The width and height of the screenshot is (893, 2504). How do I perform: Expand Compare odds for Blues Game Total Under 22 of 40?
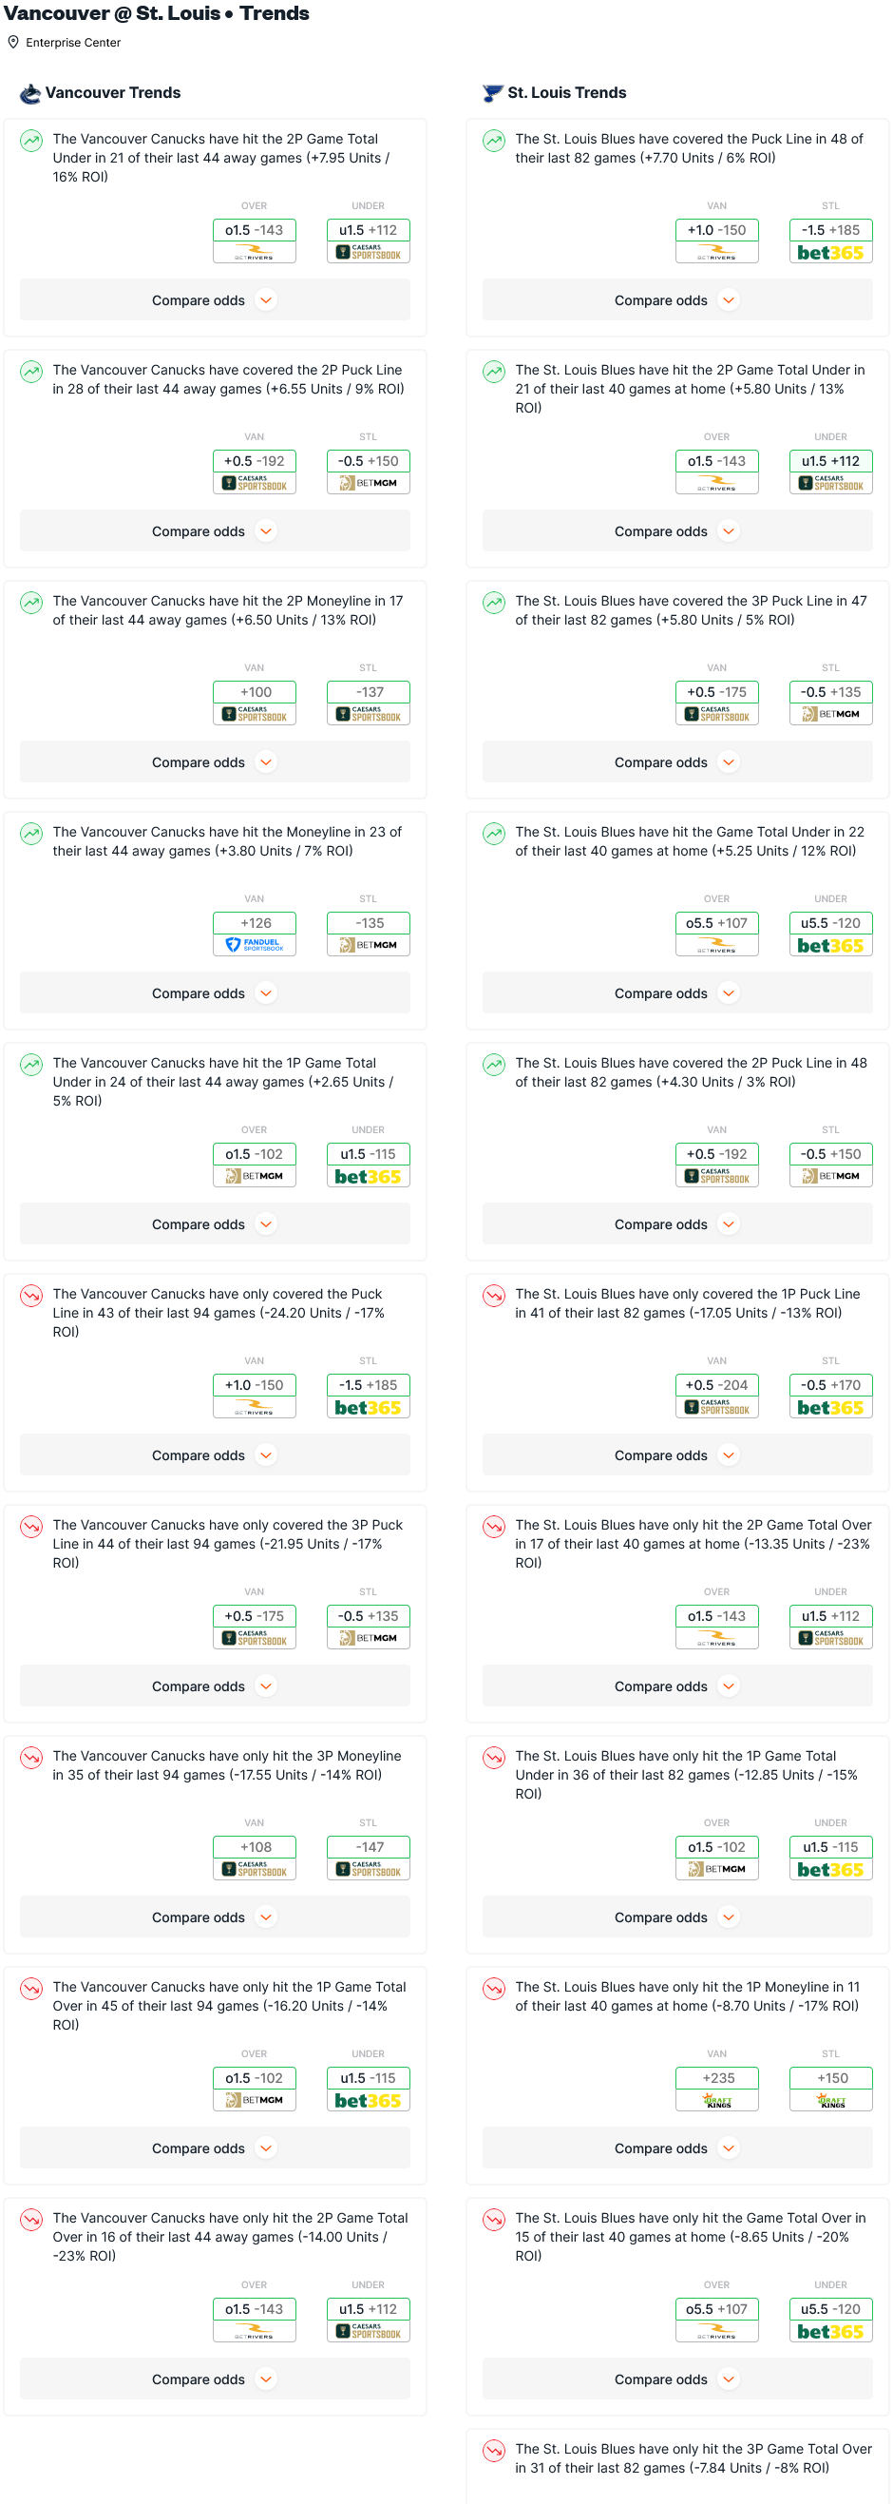pos(677,993)
